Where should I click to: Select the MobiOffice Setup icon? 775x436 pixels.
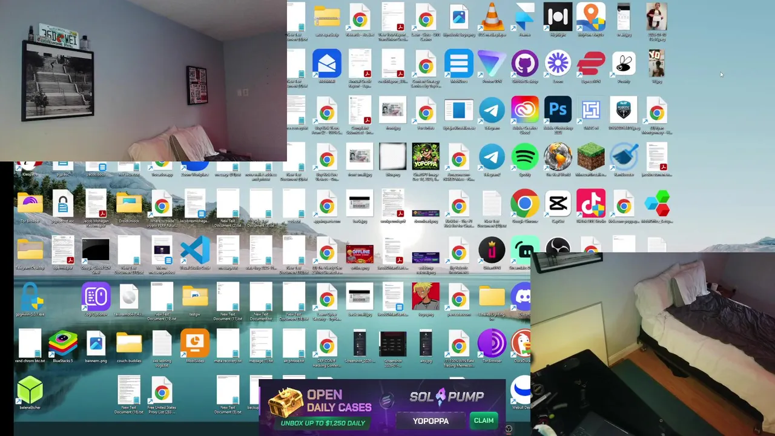click(x=656, y=204)
